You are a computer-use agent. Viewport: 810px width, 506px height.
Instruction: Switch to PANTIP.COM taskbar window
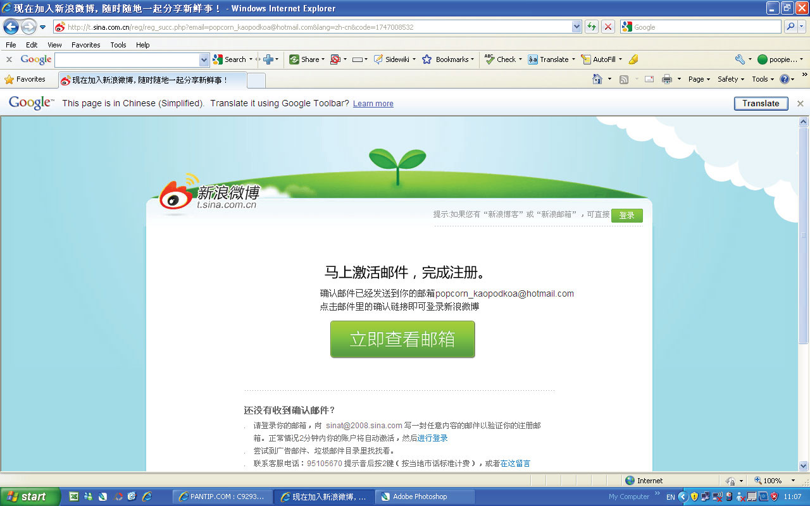point(223,497)
